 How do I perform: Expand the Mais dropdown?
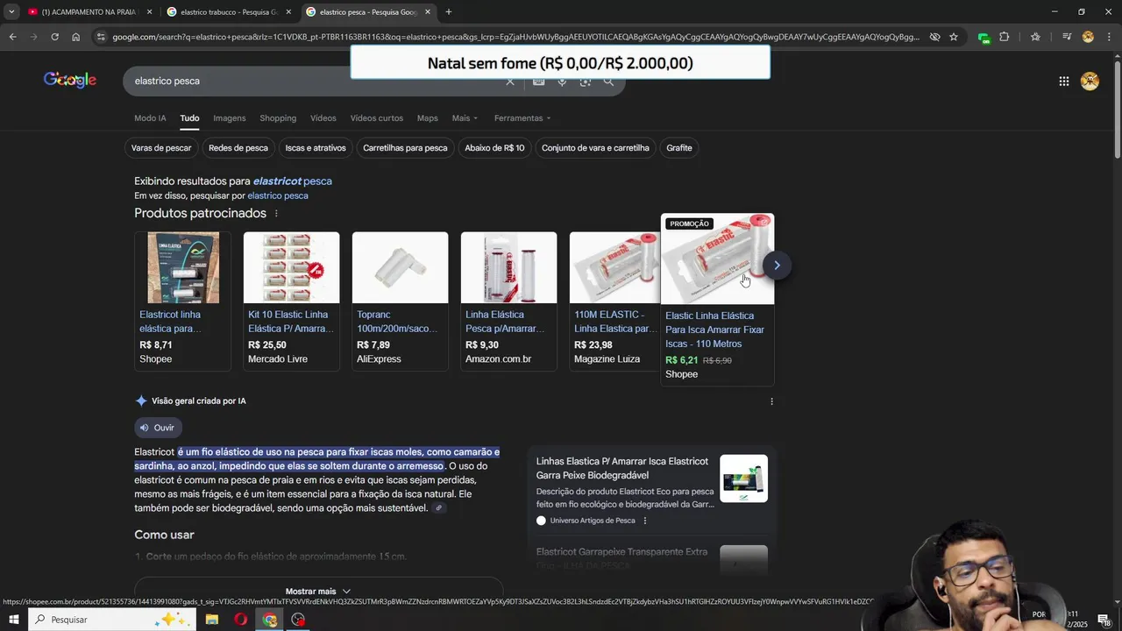pyautogui.click(x=465, y=118)
